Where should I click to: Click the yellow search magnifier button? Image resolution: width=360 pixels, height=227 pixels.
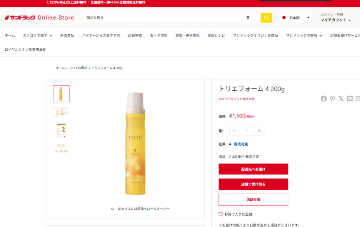pyautogui.click(x=266, y=18)
